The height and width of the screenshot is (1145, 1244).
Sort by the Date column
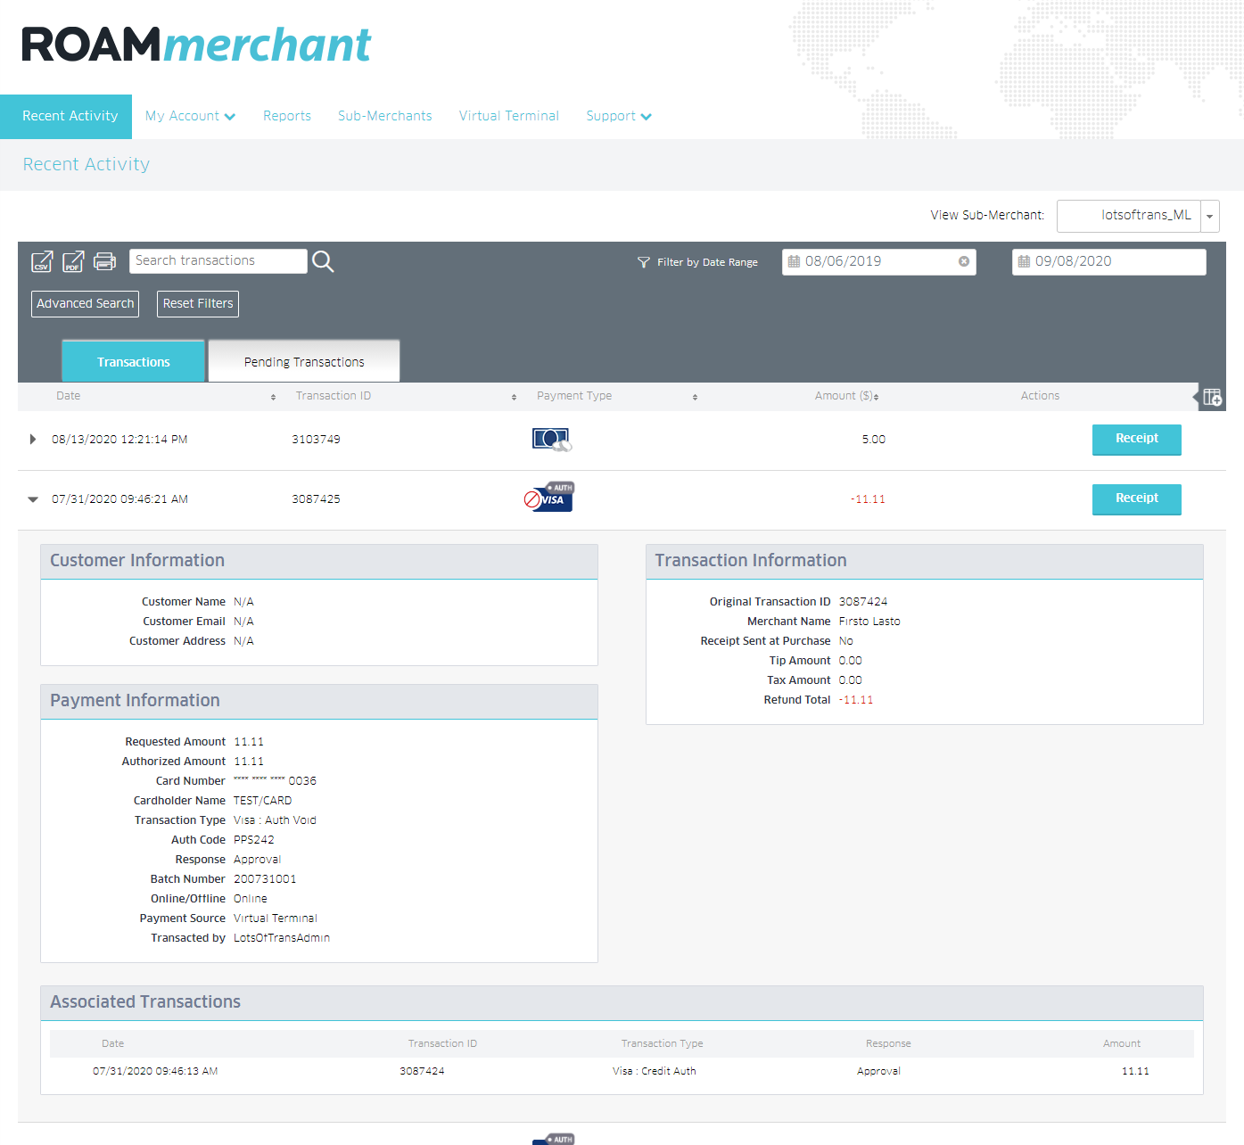pyautogui.click(x=273, y=397)
